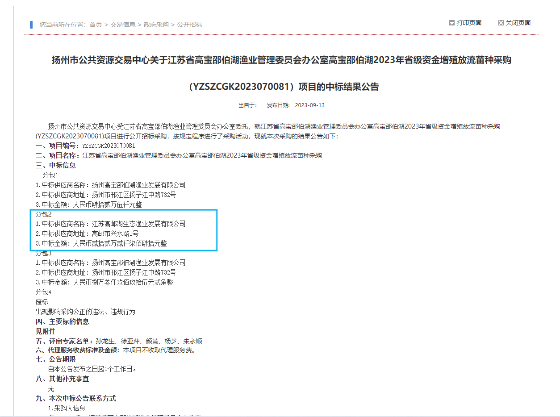Viewport: 560px width, 417px height.
Task: Click the close page X icon
Action: [501, 23]
